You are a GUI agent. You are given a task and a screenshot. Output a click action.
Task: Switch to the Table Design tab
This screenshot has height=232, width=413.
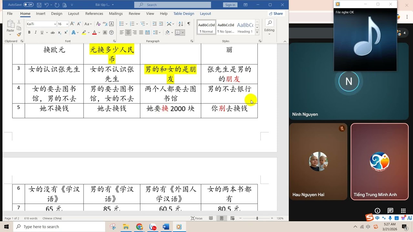[x=184, y=14]
